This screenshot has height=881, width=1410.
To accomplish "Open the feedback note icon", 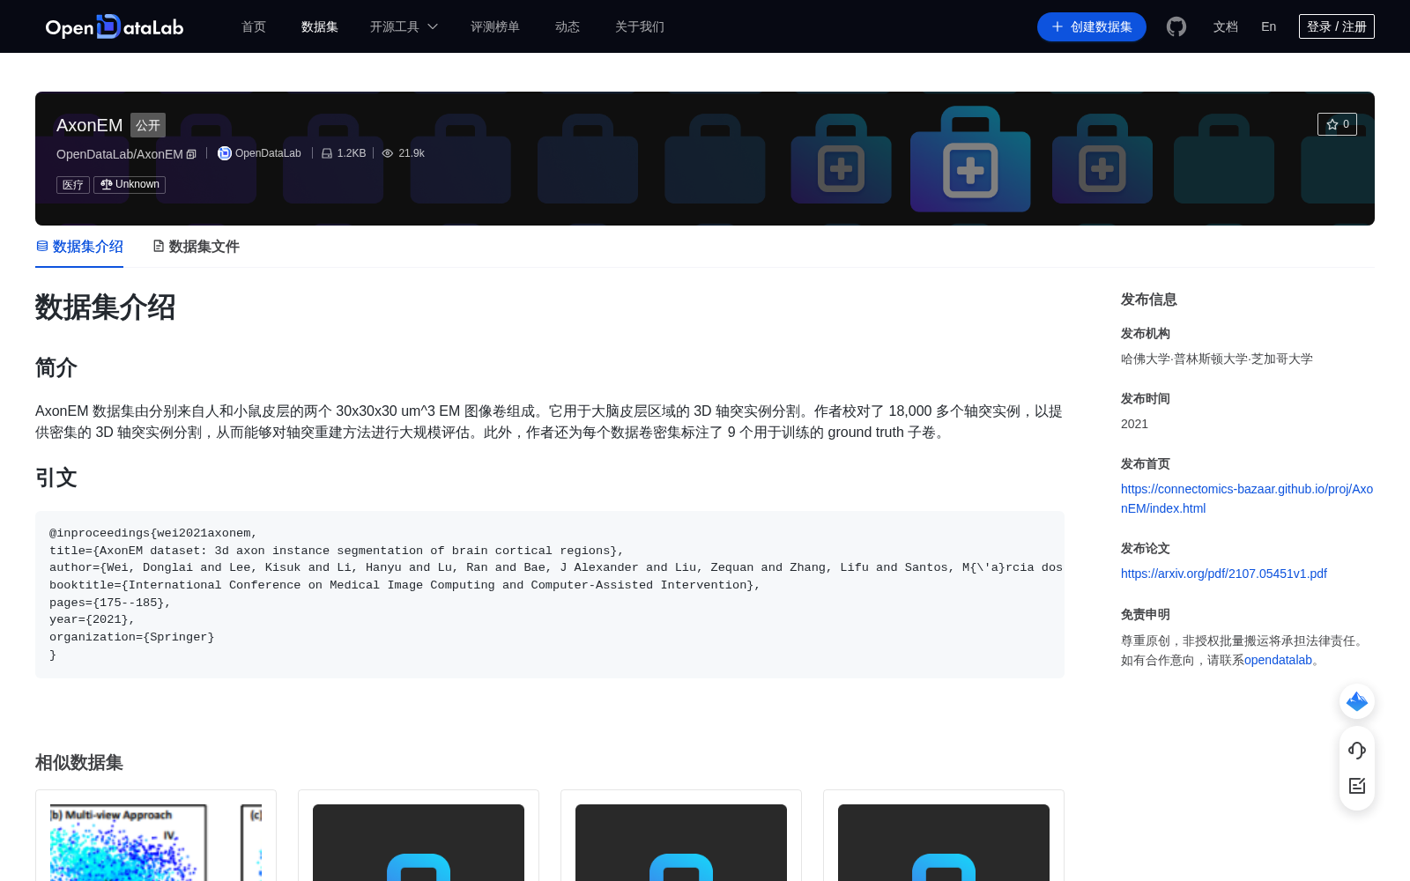I will click(1357, 786).
